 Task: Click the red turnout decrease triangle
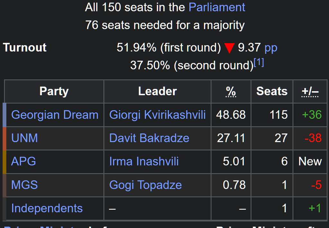(x=229, y=48)
